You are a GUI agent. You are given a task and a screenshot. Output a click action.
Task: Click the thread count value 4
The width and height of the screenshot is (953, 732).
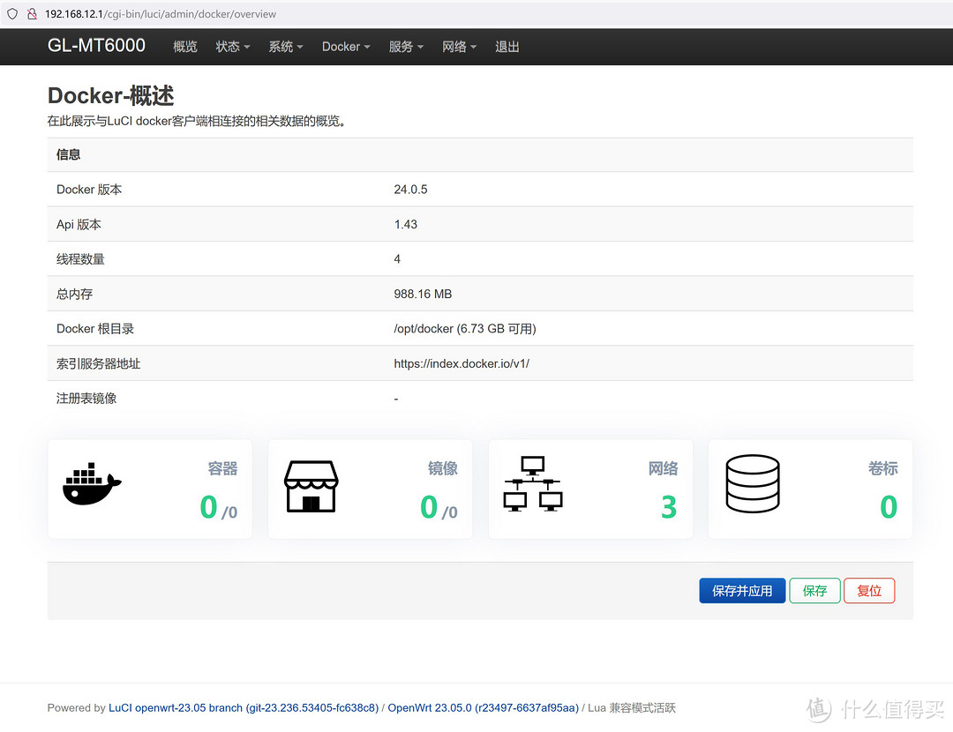(397, 259)
